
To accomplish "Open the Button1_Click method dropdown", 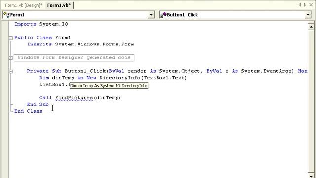I will 308,15.
